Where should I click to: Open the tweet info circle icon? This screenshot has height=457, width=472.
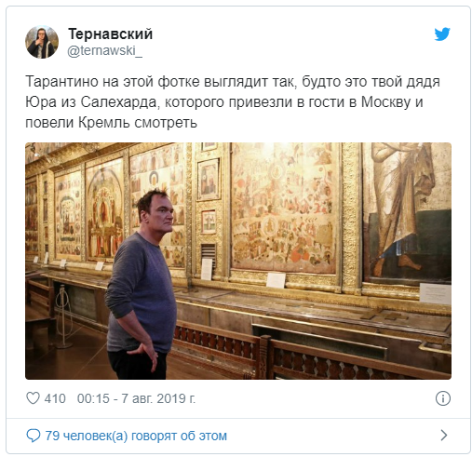coord(443,398)
